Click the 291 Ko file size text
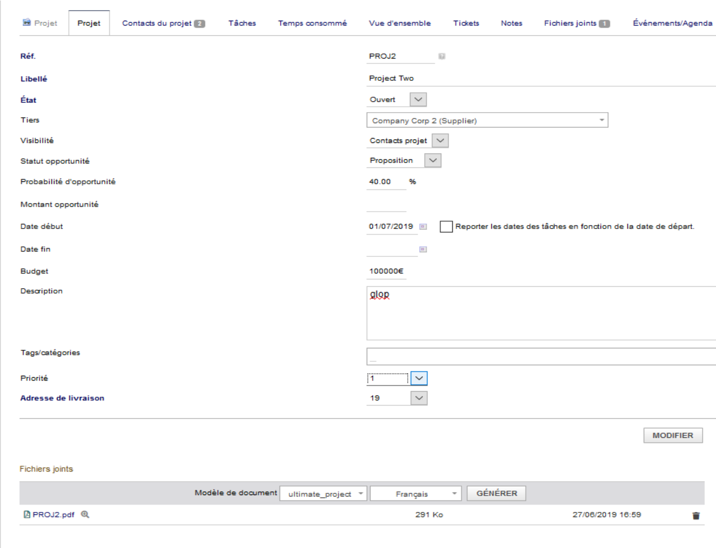The width and height of the screenshot is (716, 548). point(429,515)
